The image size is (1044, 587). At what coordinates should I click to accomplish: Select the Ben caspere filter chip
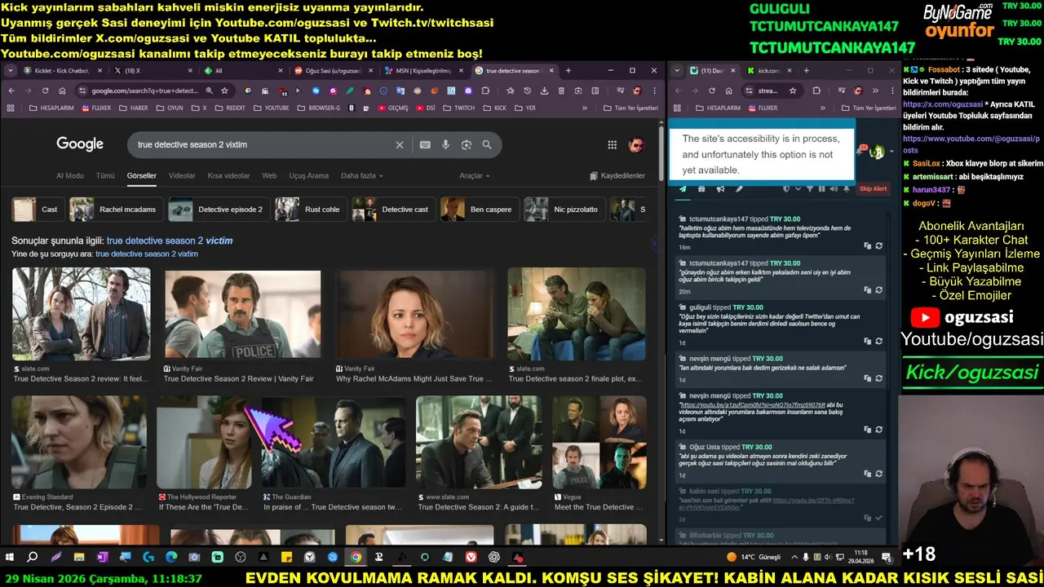click(479, 210)
